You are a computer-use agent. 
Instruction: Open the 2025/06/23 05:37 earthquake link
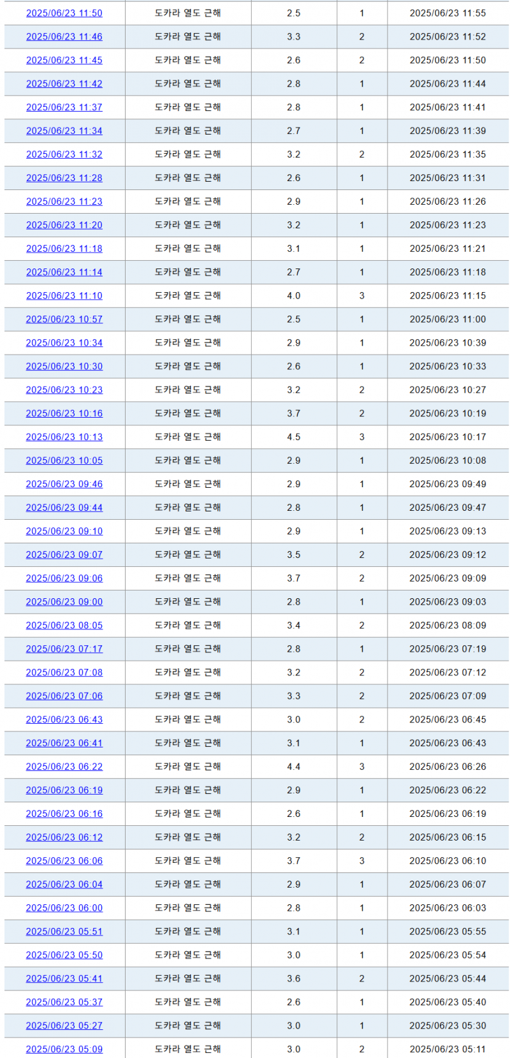pyautogui.click(x=64, y=1004)
